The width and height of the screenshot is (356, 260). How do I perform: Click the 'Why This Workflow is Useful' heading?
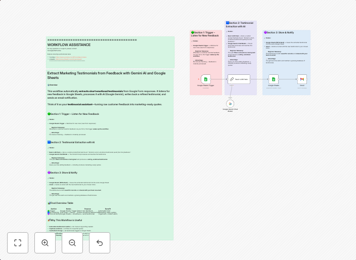pos(65,220)
